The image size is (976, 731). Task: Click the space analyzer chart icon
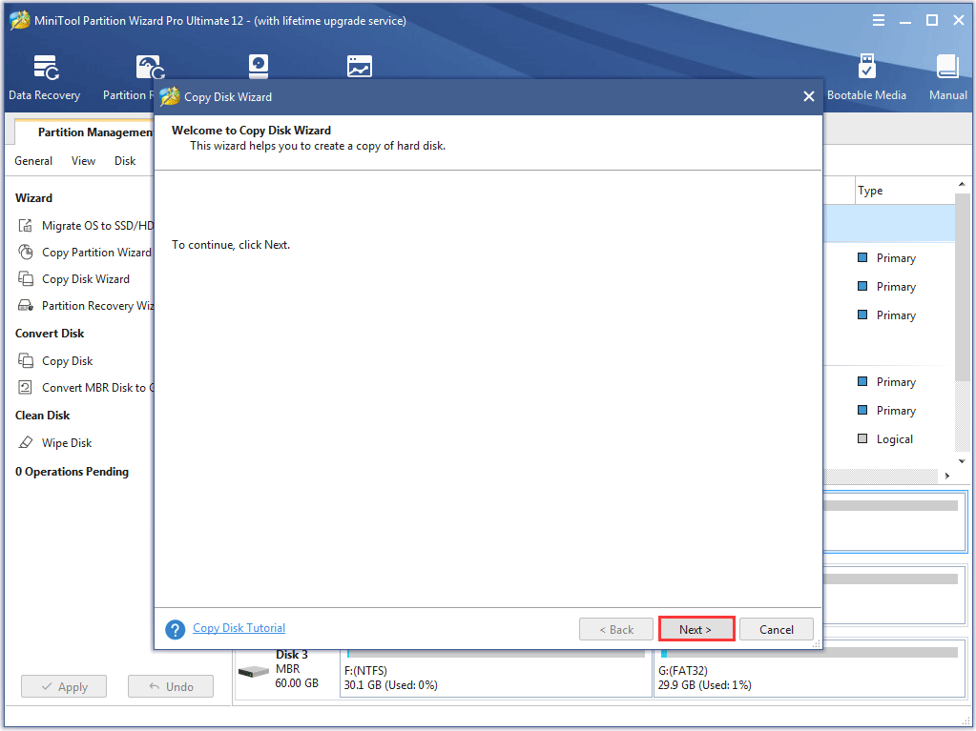(359, 66)
